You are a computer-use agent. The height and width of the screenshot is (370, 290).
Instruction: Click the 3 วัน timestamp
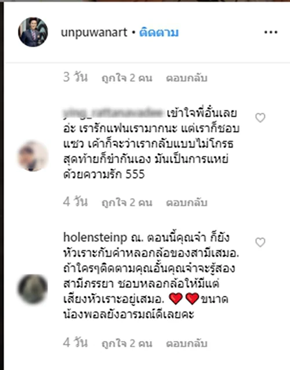(x=75, y=77)
